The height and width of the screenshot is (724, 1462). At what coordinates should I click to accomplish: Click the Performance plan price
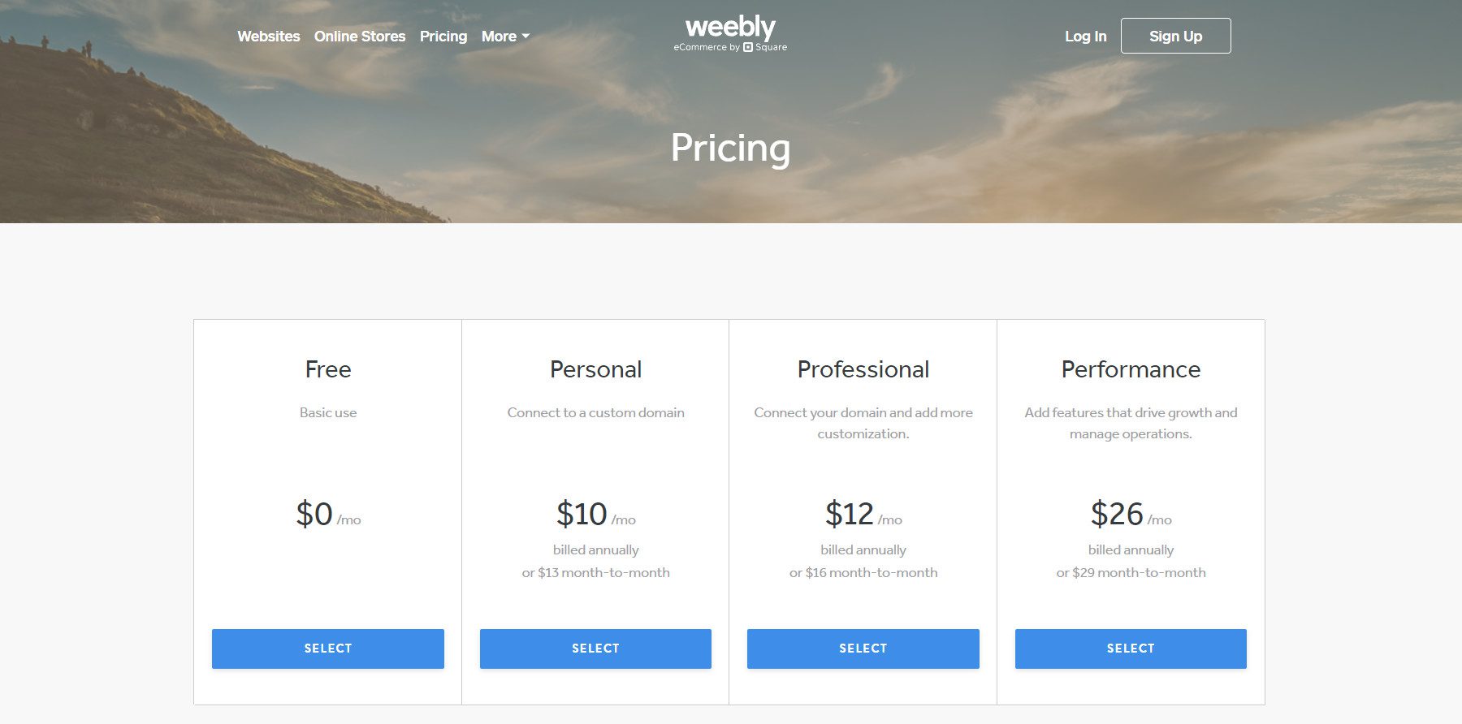point(1130,513)
